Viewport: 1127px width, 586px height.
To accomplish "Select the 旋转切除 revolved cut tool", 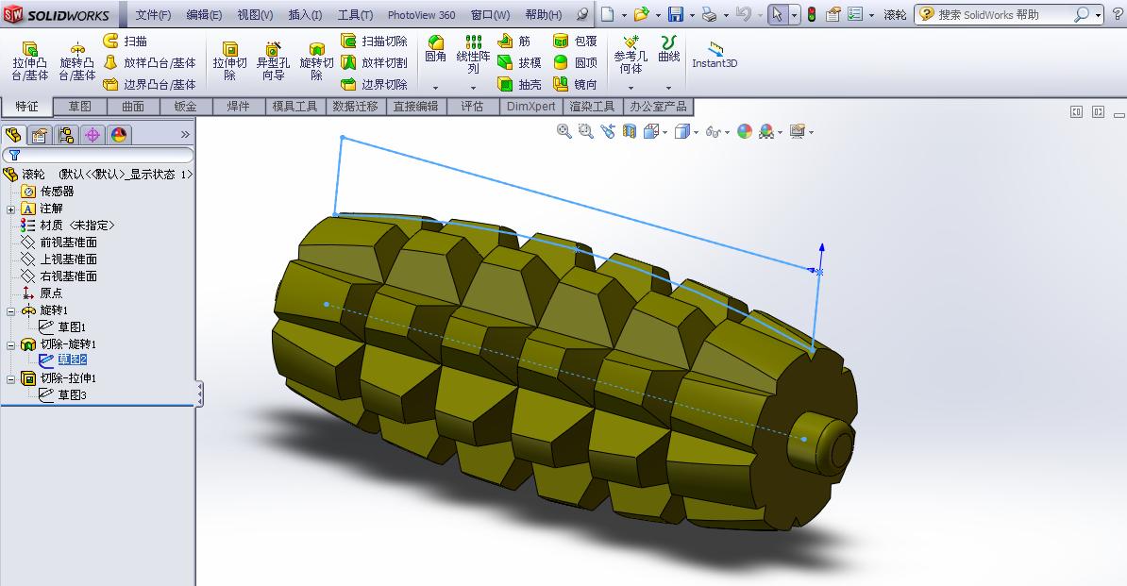I will (316, 61).
